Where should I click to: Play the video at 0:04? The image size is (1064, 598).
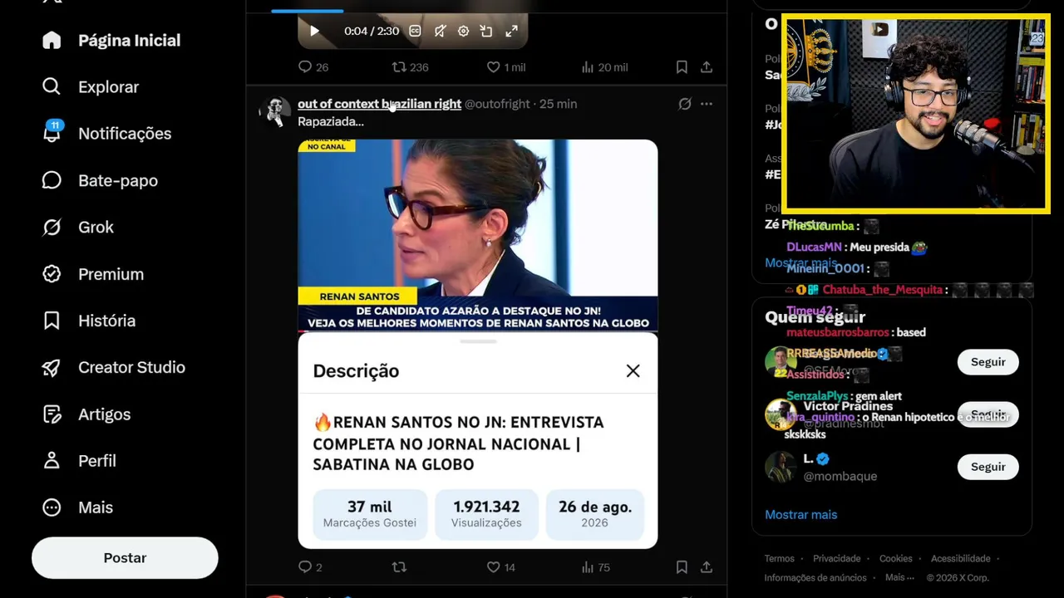(x=314, y=31)
